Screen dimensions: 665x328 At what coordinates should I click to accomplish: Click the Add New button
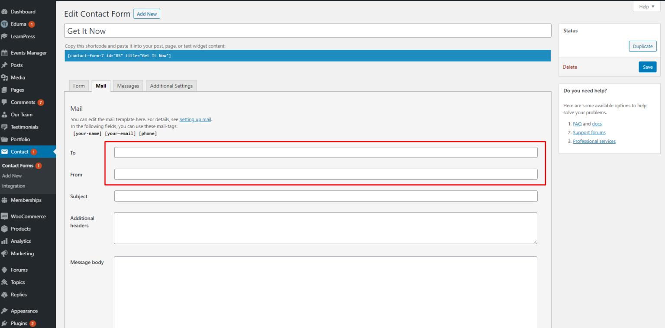coord(146,13)
